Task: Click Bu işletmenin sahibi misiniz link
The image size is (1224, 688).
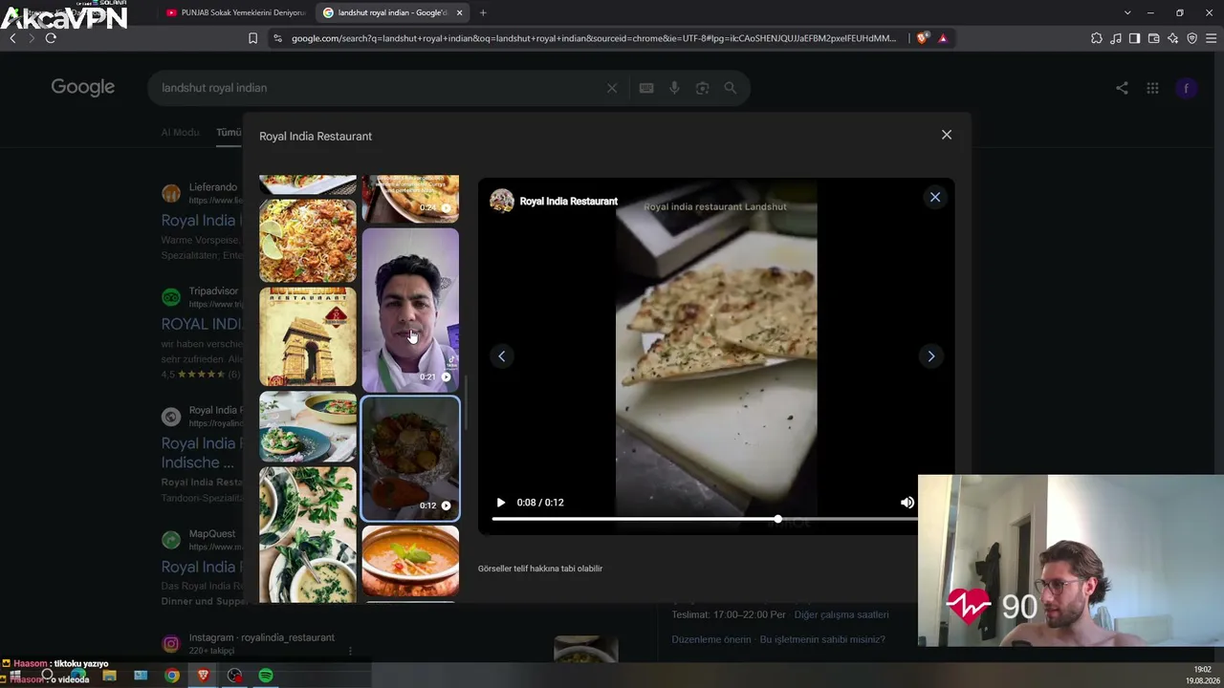Action: click(822, 639)
